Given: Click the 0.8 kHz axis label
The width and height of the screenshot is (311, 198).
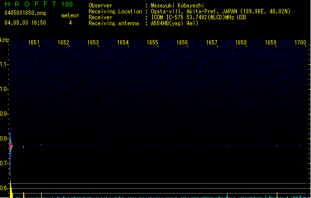Looking at the screenshot, I should click(x=3, y=139).
